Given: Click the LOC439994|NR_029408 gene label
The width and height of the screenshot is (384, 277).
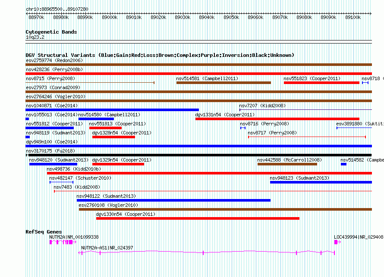Looking at the screenshot, I should 359,237.
